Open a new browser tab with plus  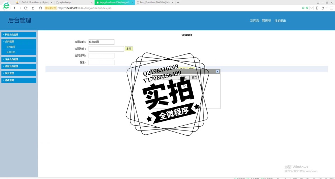(178, 2)
